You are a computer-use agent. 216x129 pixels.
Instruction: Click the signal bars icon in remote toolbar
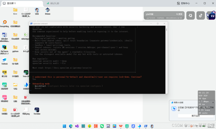48,3
